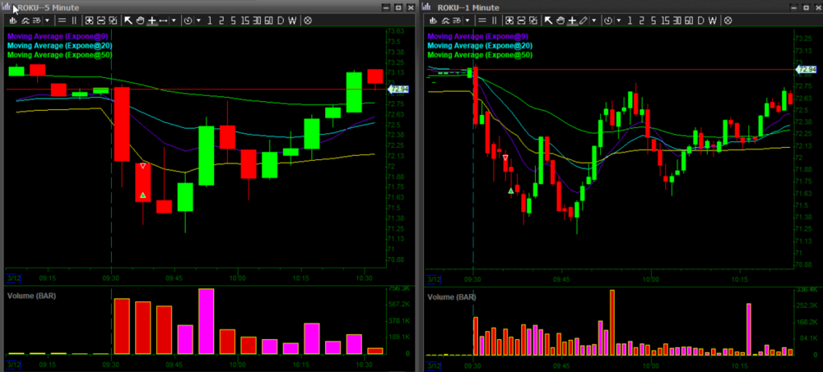Click the horizontal measure arrow tool in 5 Minute chart
Screen dimensions: 823x372
click(x=163, y=20)
